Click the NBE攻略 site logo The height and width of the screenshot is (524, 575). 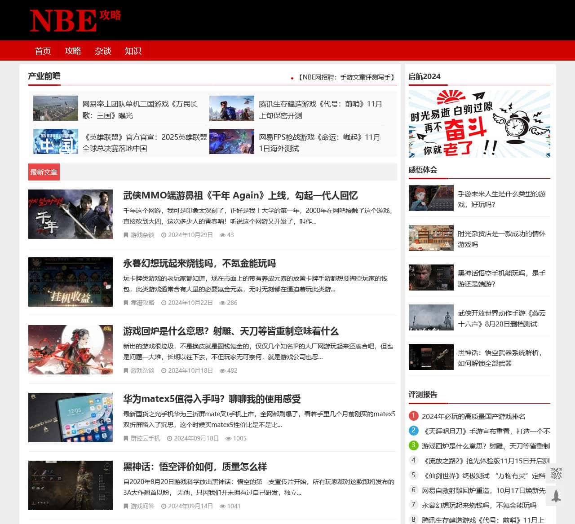click(75, 21)
